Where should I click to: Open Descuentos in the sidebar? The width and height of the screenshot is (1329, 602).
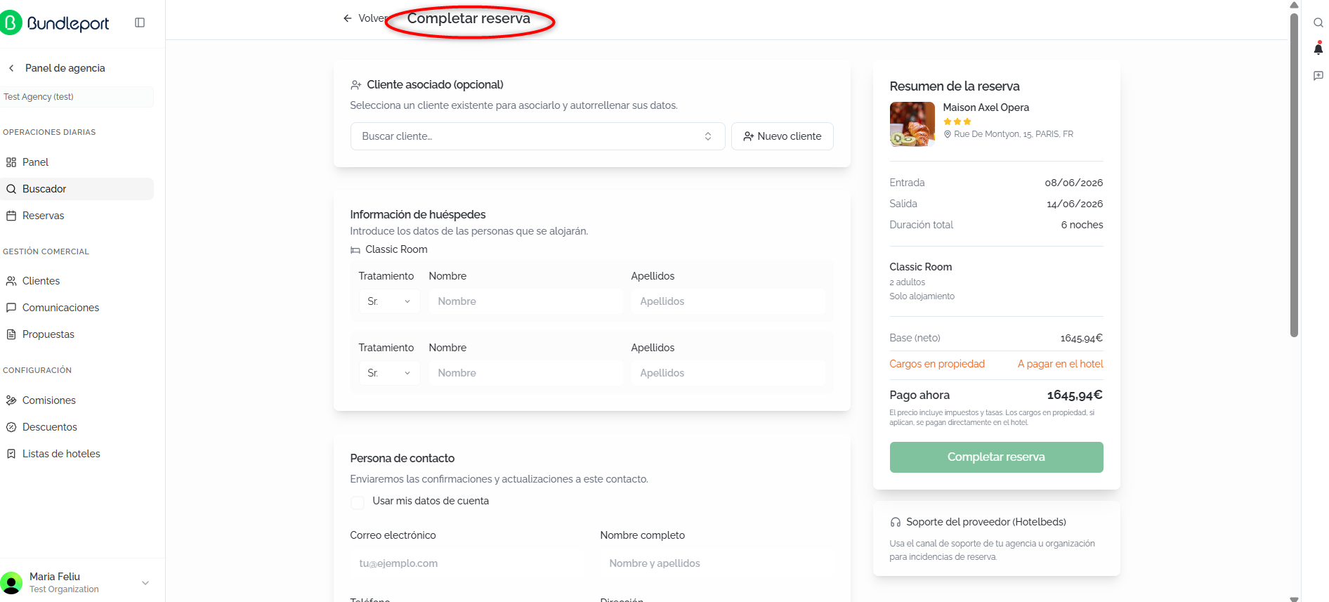pyautogui.click(x=77, y=427)
